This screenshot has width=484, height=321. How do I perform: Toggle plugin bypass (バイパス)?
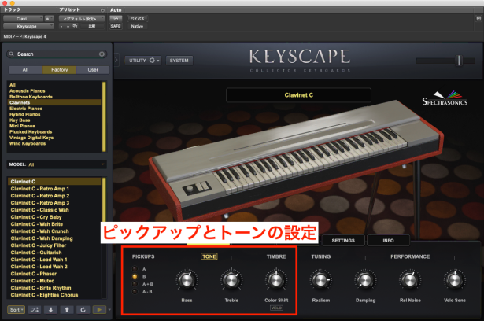[138, 19]
